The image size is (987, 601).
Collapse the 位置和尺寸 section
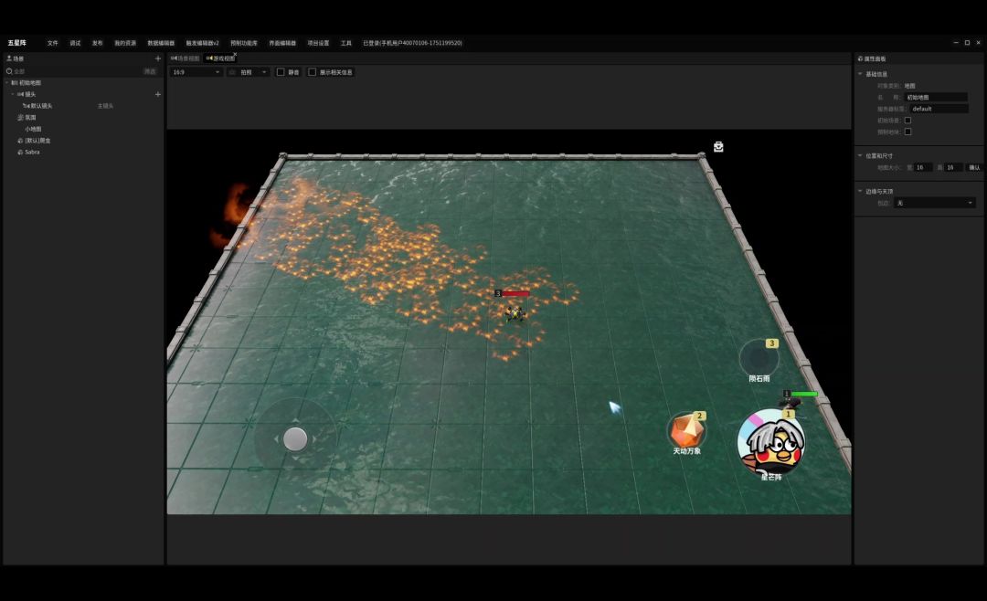click(860, 155)
